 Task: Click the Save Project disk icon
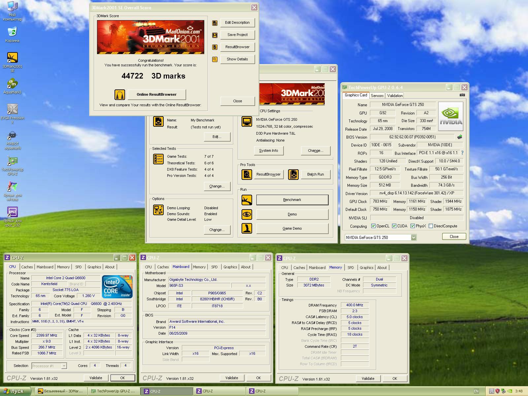tap(215, 35)
